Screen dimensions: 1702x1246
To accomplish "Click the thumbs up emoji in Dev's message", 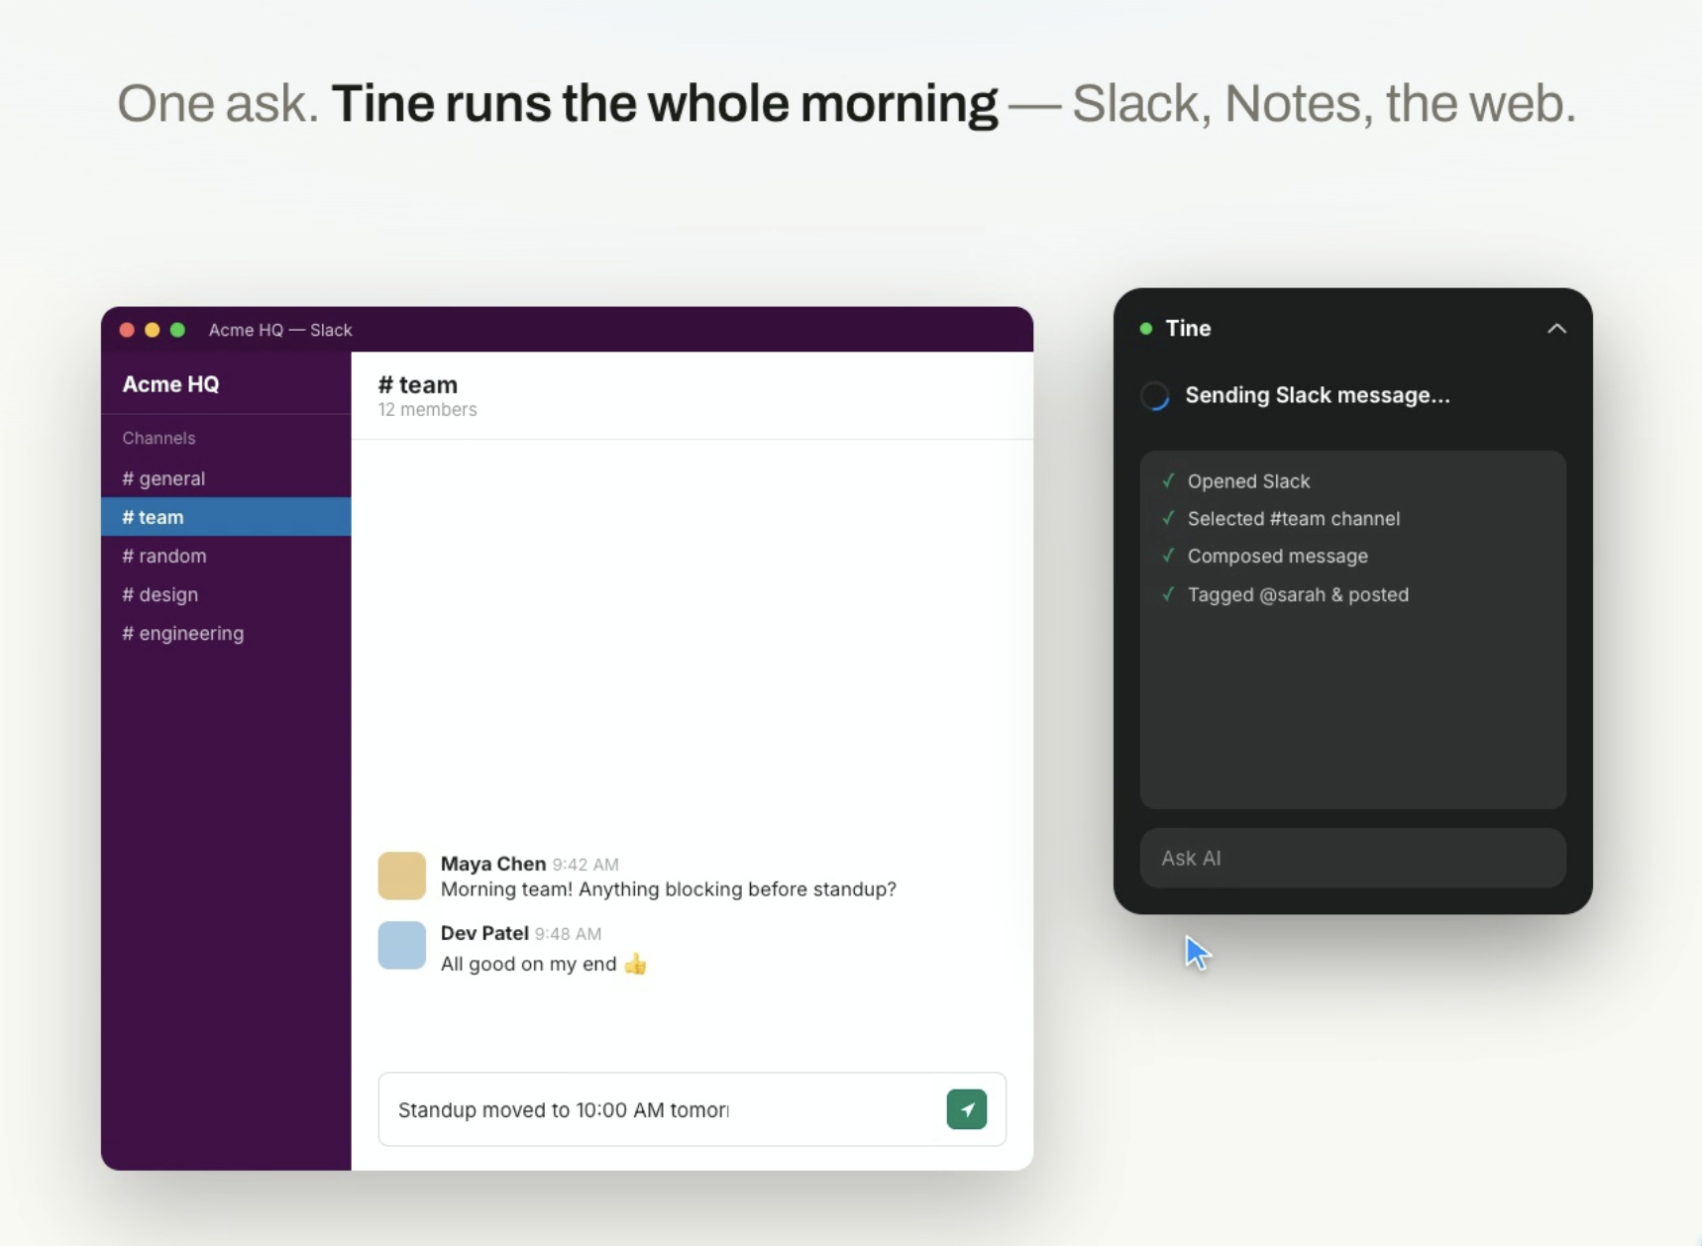I will tap(635, 964).
